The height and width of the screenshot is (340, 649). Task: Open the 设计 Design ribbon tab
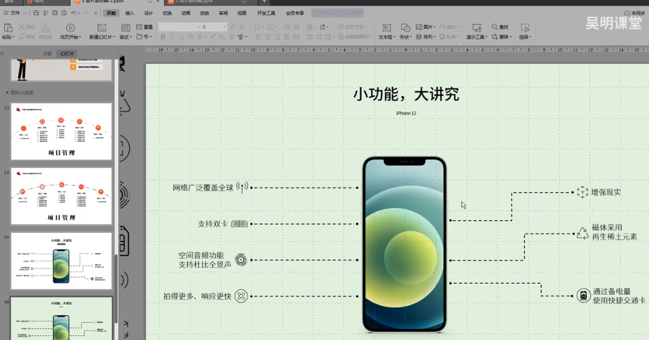tap(148, 13)
